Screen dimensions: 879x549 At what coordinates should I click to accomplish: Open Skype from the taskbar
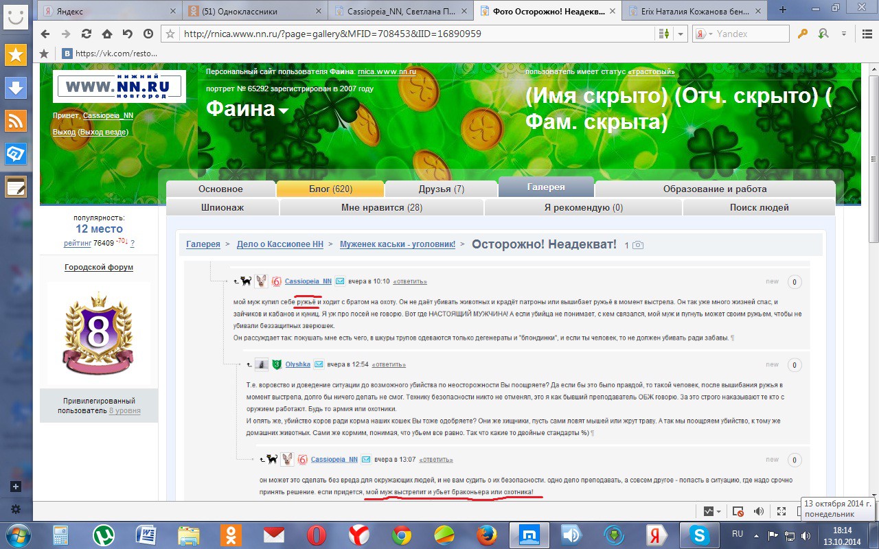pos(700,534)
